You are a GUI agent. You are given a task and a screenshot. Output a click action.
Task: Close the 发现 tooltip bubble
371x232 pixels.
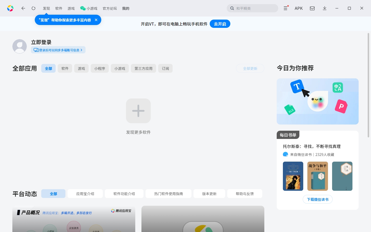point(96,20)
